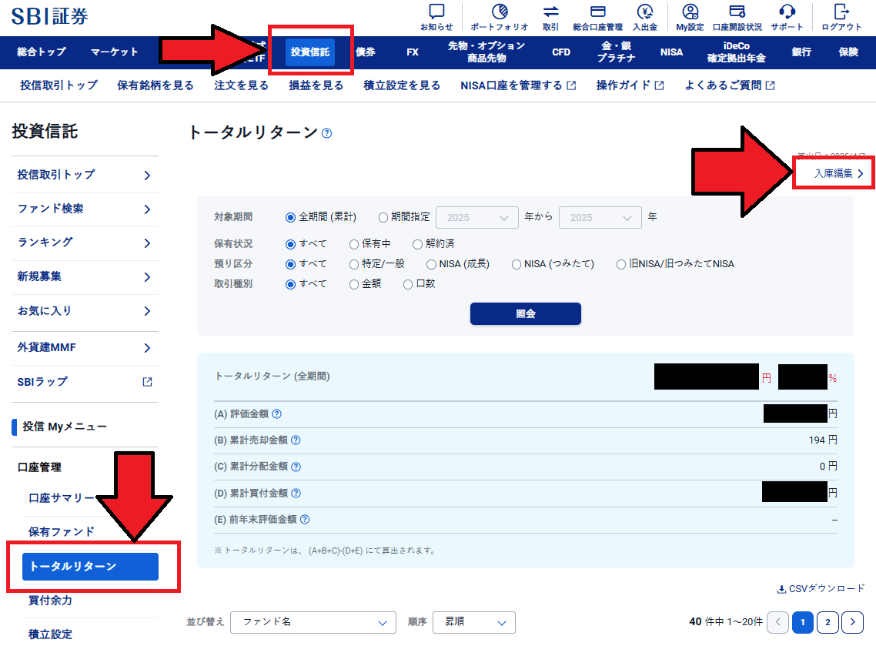Screen dimensions: 876x646
Task: Open 債券 navigation tab
Action: pyautogui.click(x=366, y=52)
